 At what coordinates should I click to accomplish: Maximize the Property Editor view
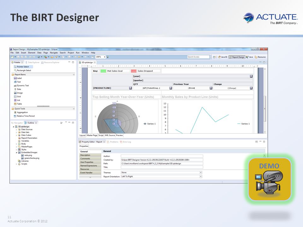click(x=264, y=142)
